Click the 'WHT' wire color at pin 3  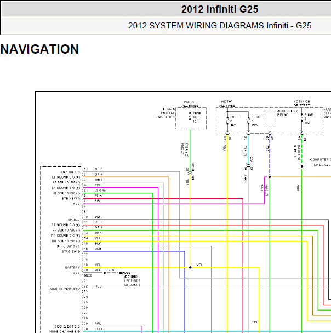pyautogui.click(x=99, y=180)
